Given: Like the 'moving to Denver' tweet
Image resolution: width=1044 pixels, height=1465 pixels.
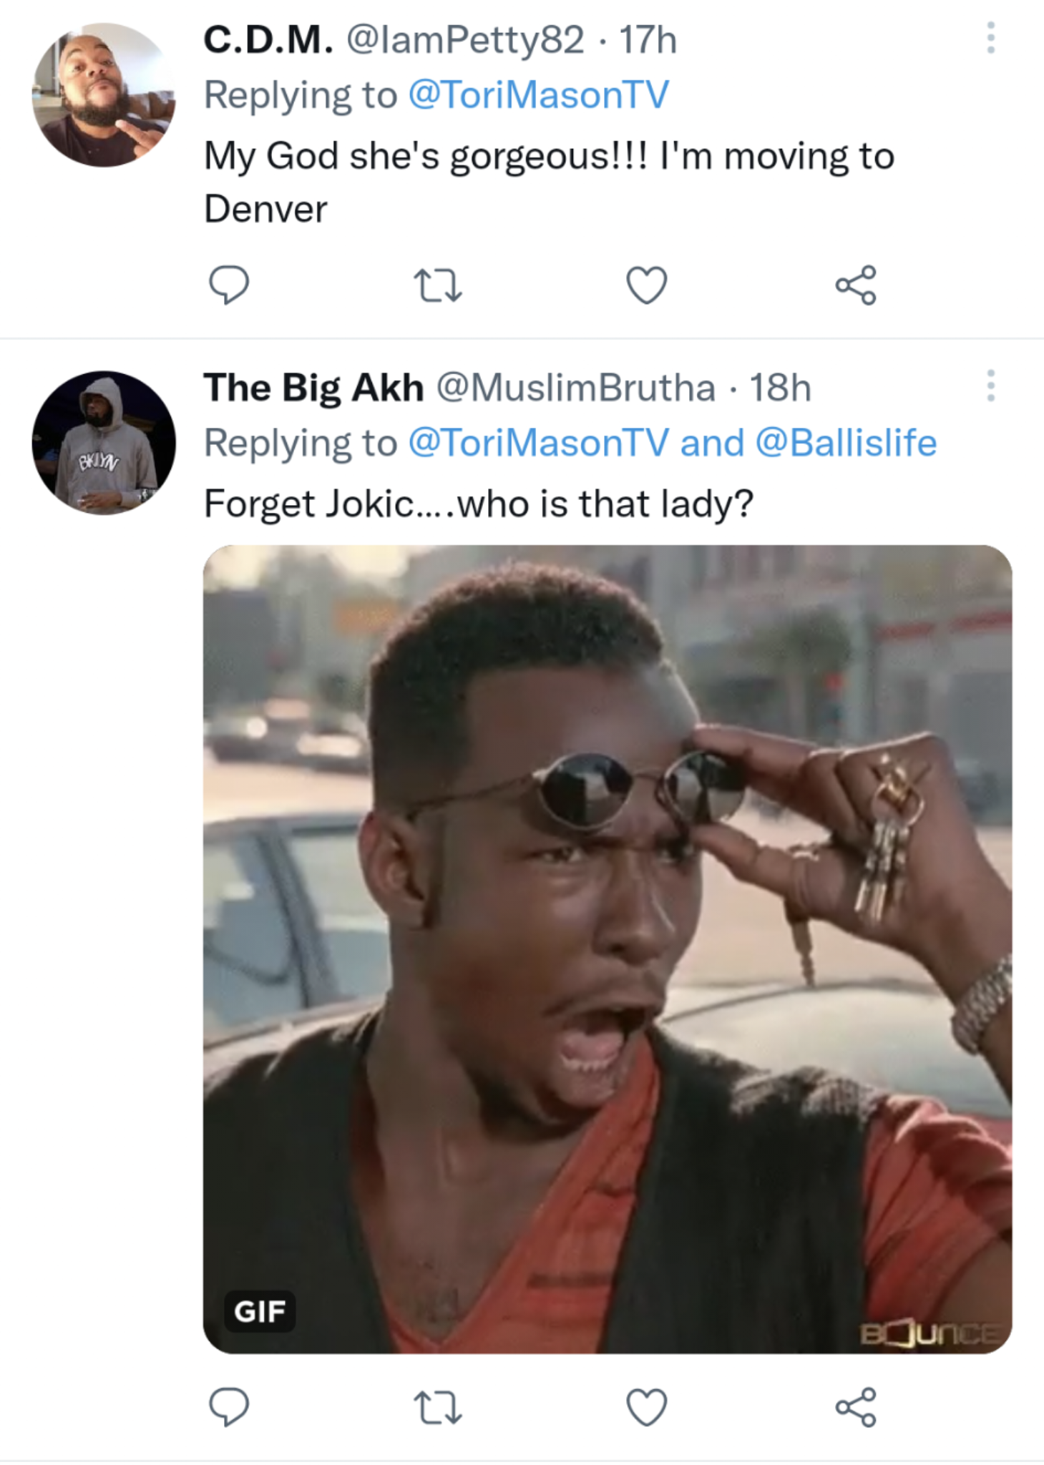Looking at the screenshot, I should [x=647, y=285].
